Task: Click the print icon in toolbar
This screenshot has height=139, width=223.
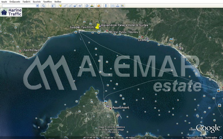Action: point(118,6)
